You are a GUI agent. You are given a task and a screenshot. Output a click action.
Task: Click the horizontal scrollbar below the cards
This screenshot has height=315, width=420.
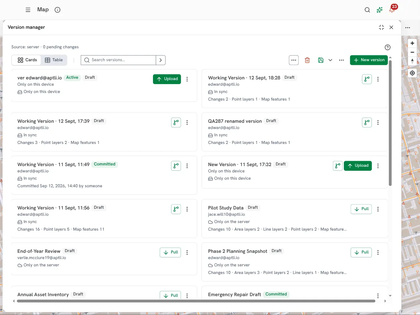[196, 301]
